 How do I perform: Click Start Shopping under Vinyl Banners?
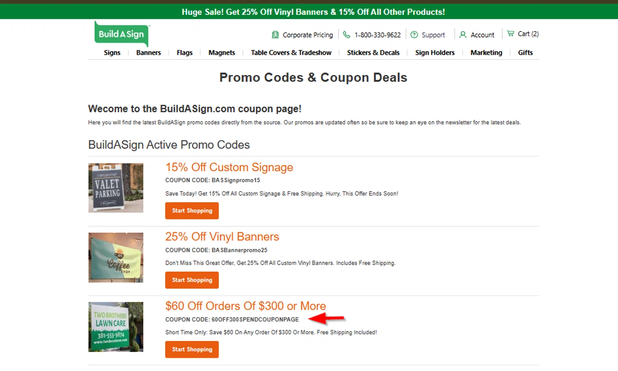tap(192, 280)
